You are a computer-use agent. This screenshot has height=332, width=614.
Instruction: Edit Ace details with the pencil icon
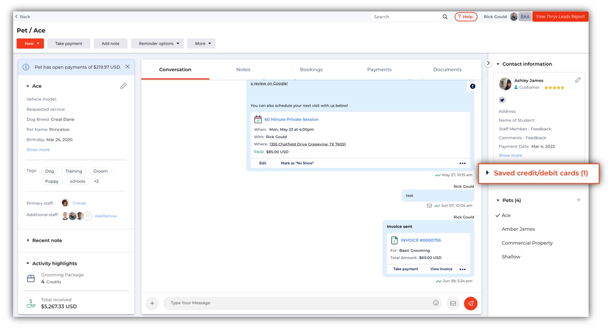124,86
